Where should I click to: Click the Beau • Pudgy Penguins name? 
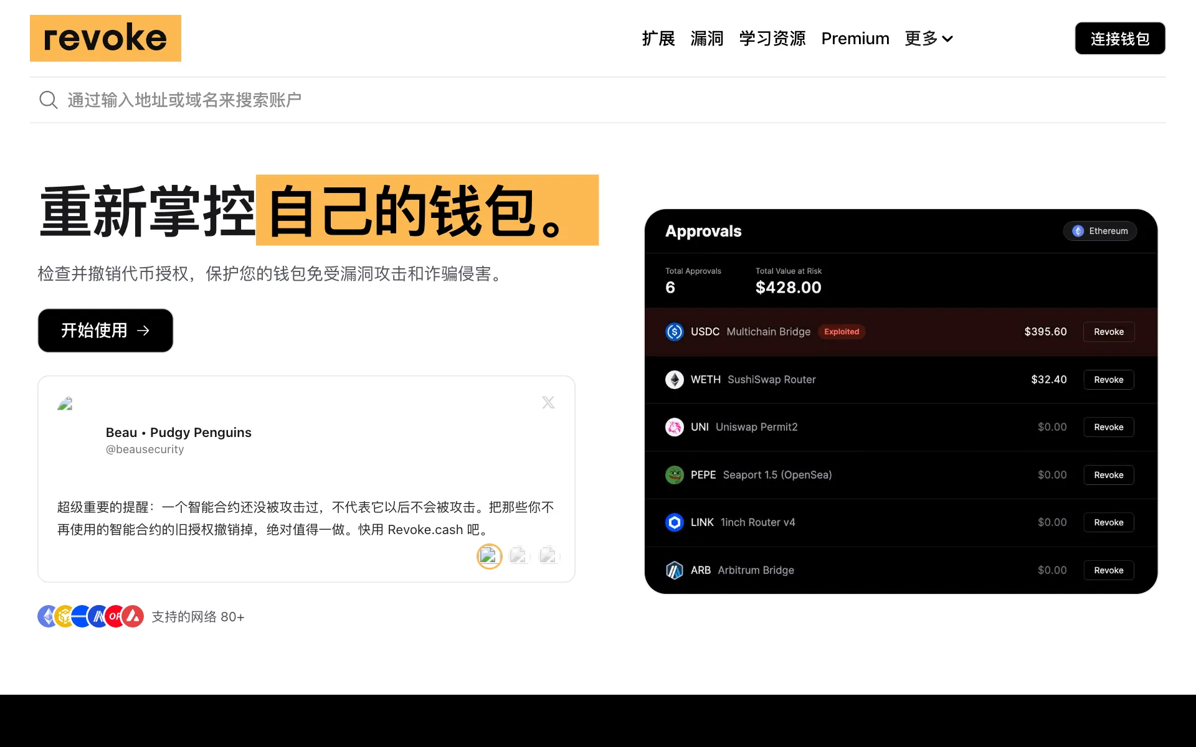point(179,433)
